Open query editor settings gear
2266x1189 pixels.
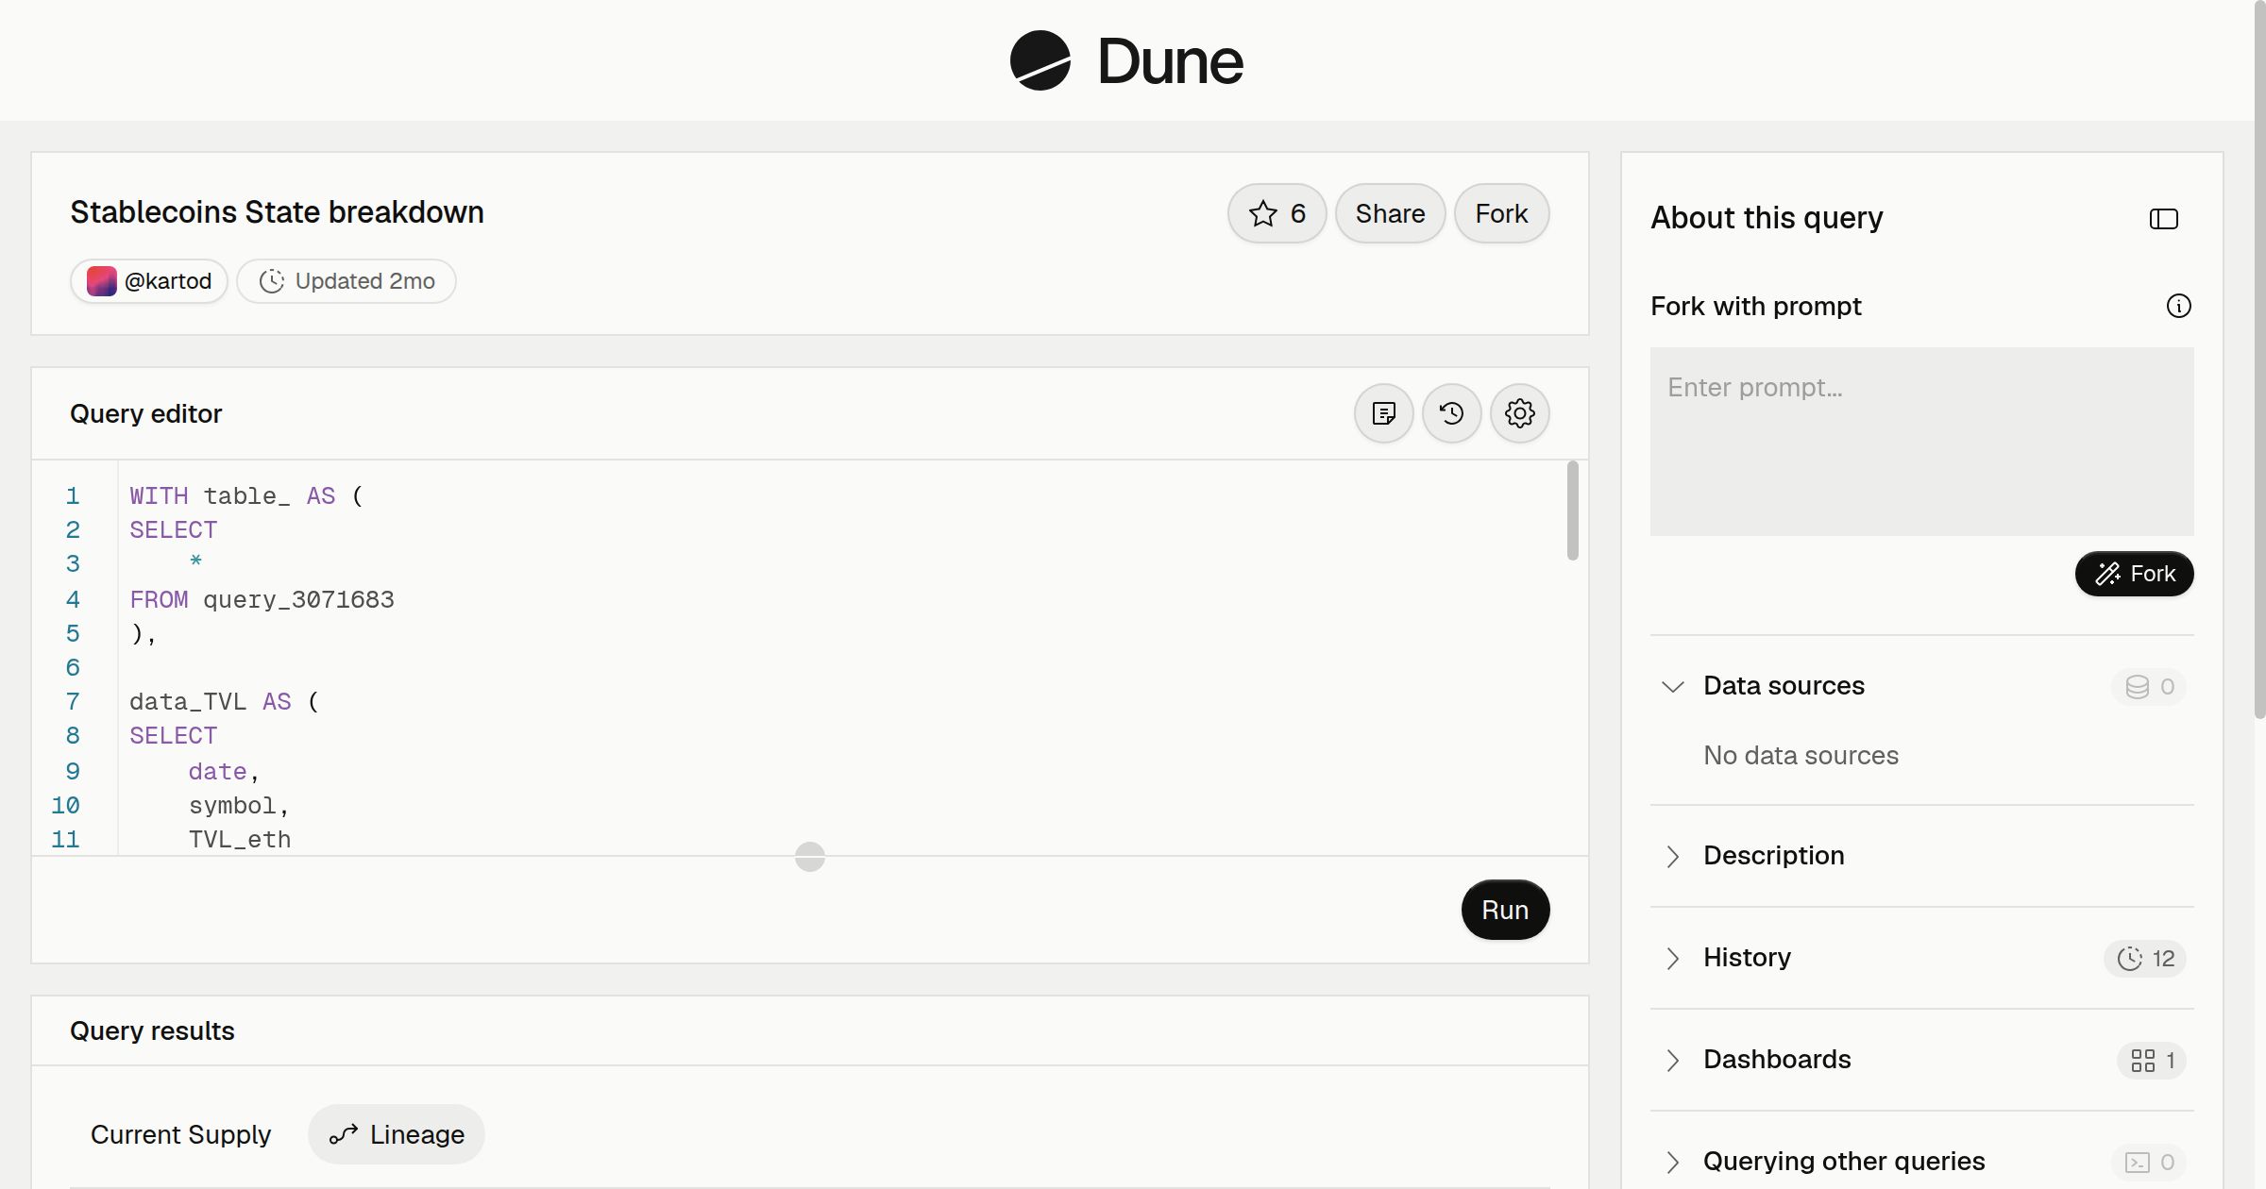[1520, 413]
